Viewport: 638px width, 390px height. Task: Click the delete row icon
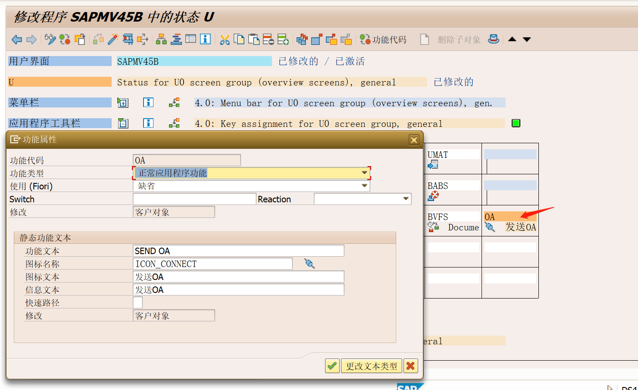click(268, 39)
